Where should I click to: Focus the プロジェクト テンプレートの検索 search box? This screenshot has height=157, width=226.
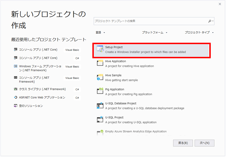(154, 21)
